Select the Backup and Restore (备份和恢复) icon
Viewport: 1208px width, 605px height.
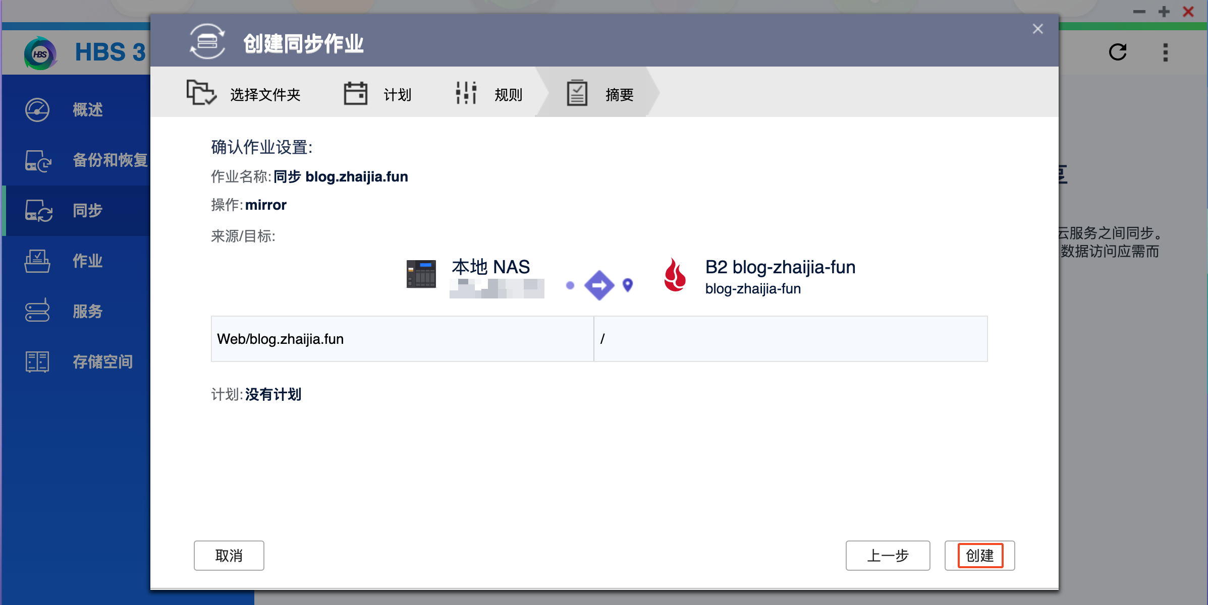(38, 161)
